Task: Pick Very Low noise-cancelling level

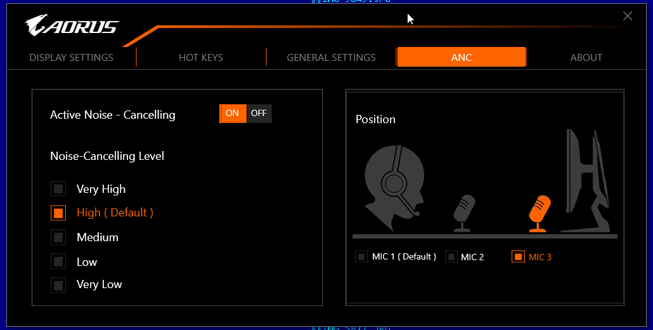Action: coord(58,285)
